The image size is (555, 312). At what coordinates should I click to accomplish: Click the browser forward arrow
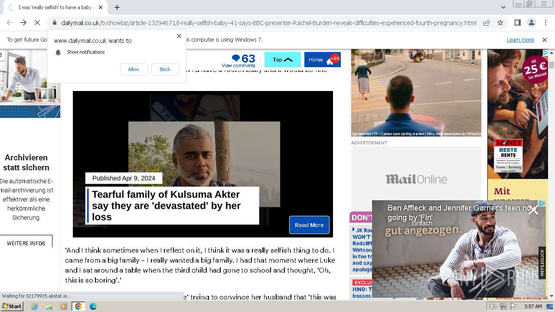[x=23, y=23]
